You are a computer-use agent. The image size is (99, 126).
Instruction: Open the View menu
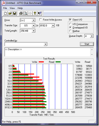tap(12, 8)
